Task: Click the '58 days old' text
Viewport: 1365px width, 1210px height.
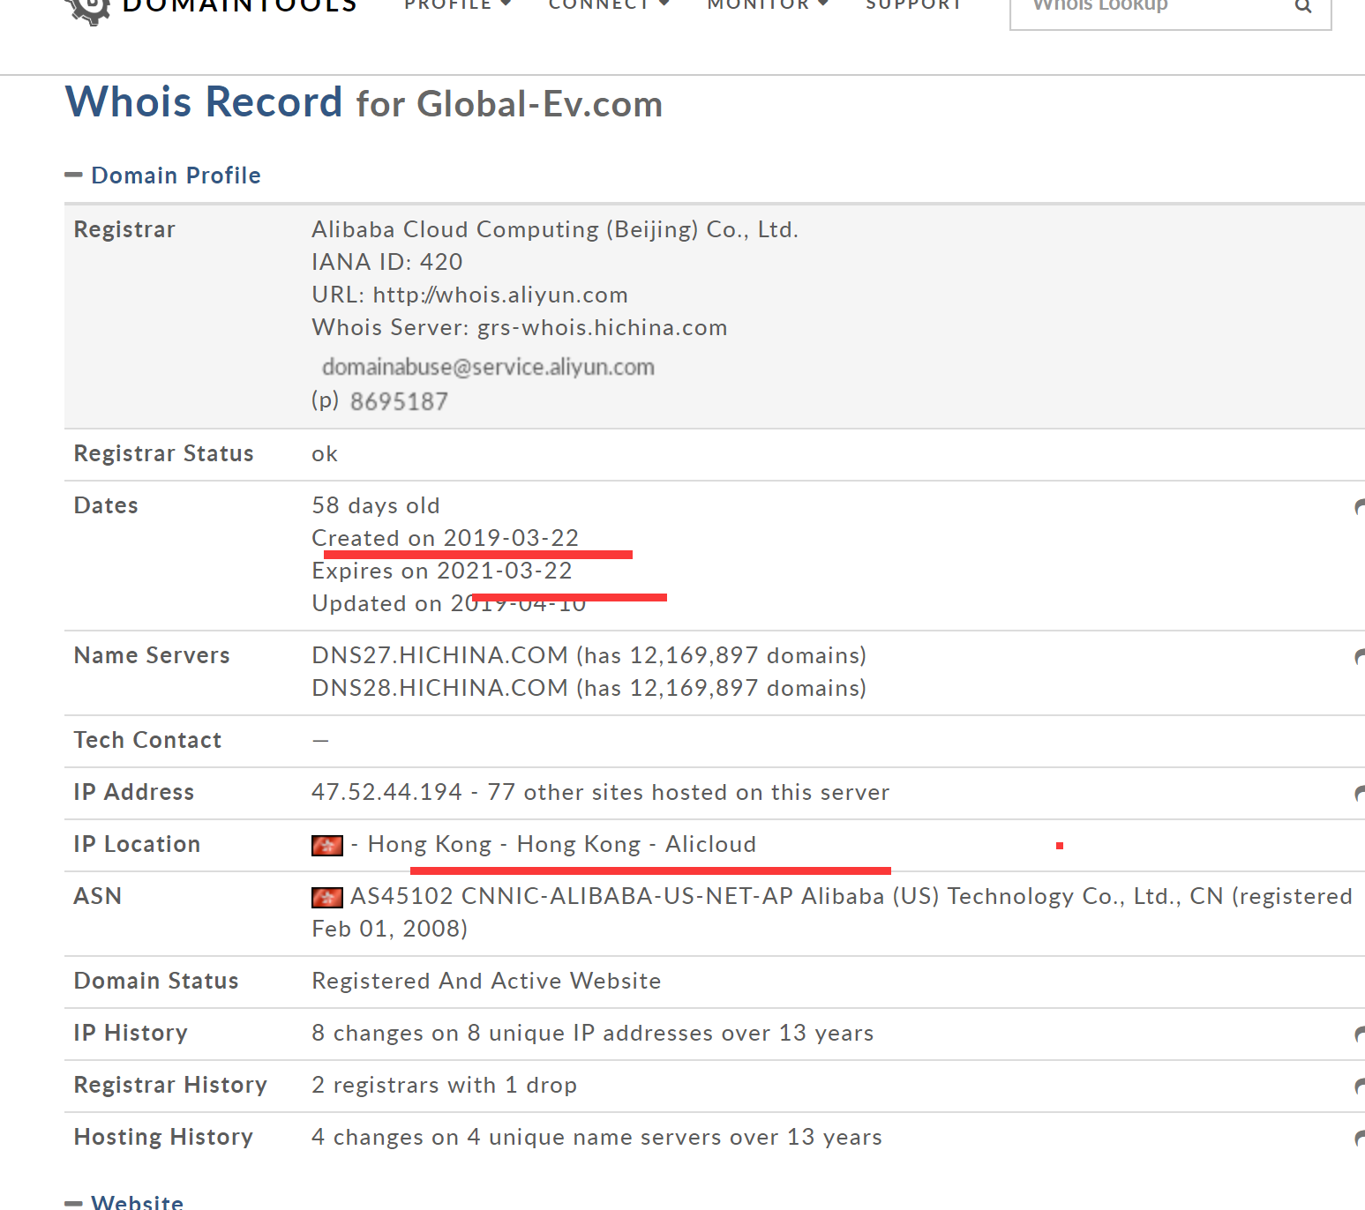Action: pos(376,505)
